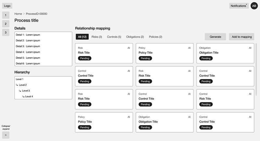Click the Add to mapping button
The width and height of the screenshot is (260, 141).
(x=241, y=37)
